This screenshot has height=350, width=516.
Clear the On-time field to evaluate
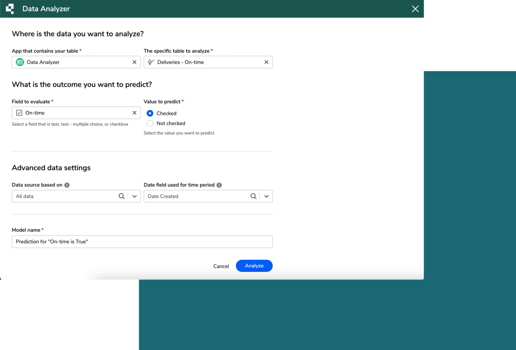pyautogui.click(x=135, y=112)
